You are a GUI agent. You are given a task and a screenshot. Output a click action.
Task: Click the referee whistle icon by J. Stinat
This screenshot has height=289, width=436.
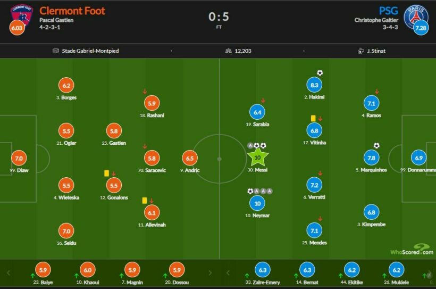tap(360, 51)
